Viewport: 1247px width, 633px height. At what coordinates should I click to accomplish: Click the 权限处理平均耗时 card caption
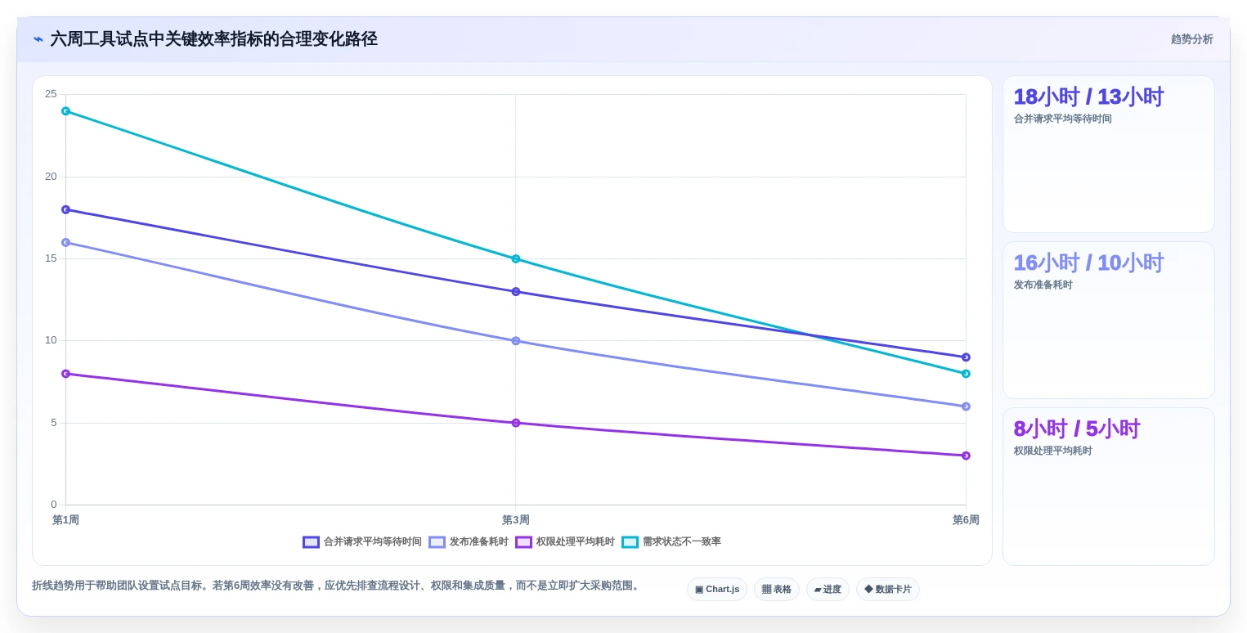(1052, 451)
